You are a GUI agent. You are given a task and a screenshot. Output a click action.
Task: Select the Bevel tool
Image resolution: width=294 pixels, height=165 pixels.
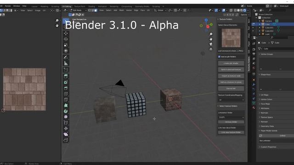point(66,88)
